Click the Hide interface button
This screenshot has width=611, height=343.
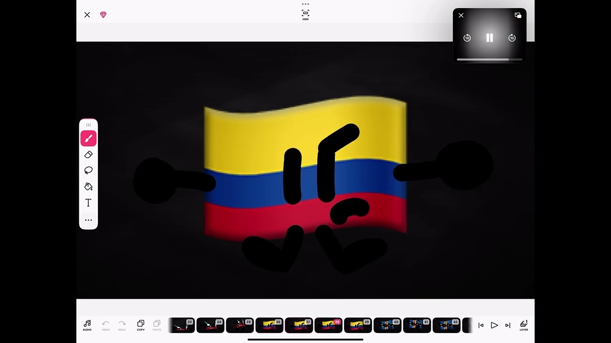305,15
